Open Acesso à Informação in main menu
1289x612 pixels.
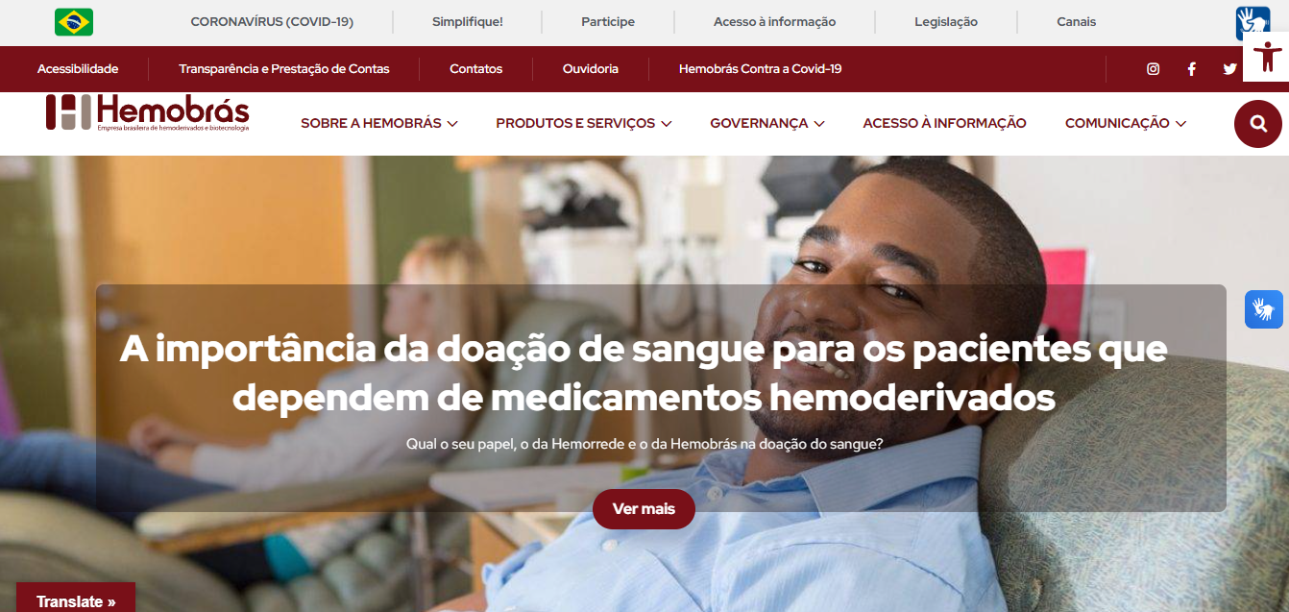[x=944, y=123]
